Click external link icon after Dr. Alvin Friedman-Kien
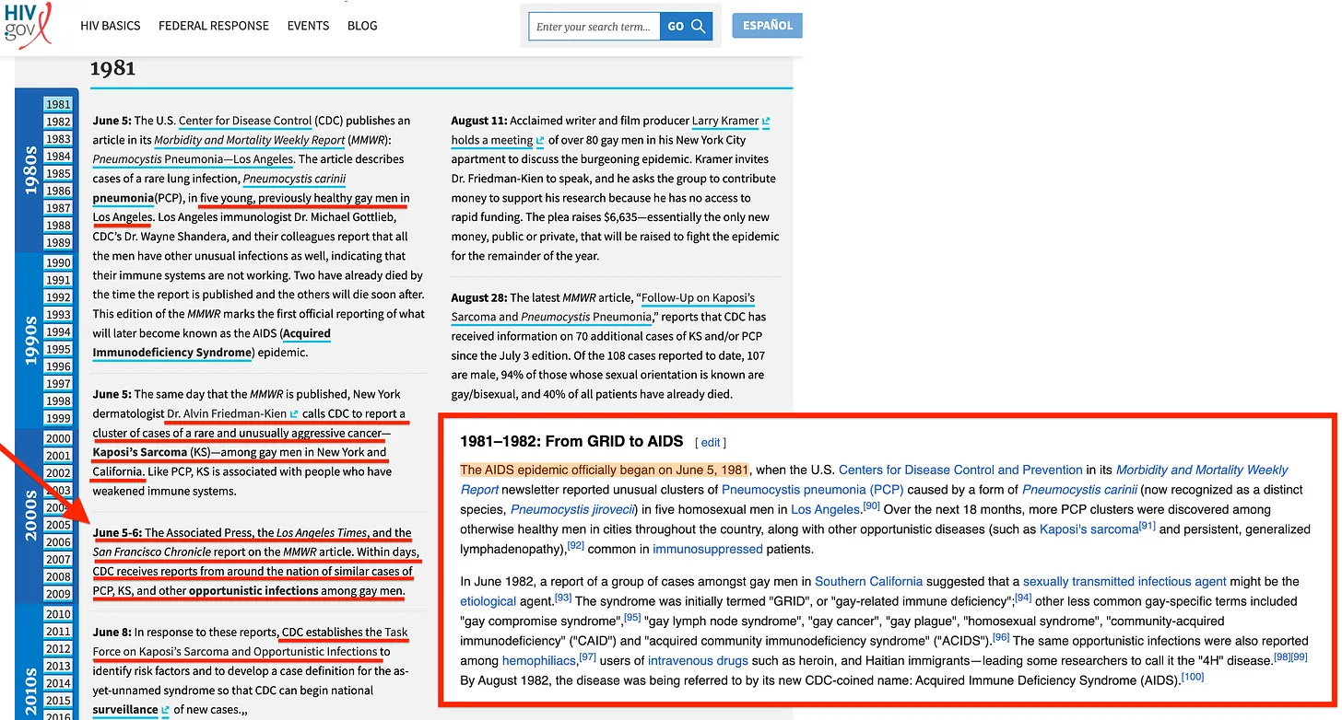This screenshot has width=1342, height=720. (x=295, y=413)
